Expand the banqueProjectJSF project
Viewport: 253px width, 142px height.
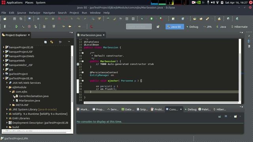tap(4, 52)
